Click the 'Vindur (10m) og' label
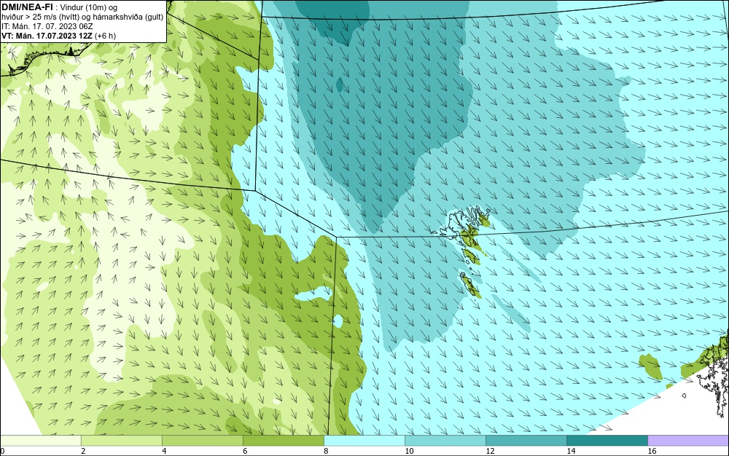 click(89, 7)
